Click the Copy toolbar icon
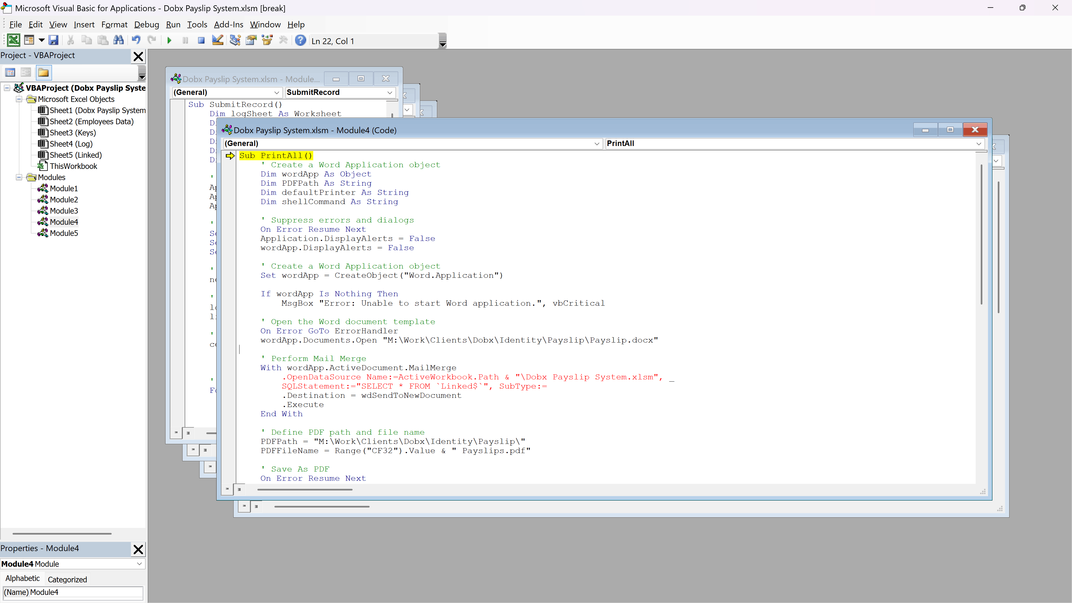Image resolution: width=1072 pixels, height=603 pixels. 87,40
